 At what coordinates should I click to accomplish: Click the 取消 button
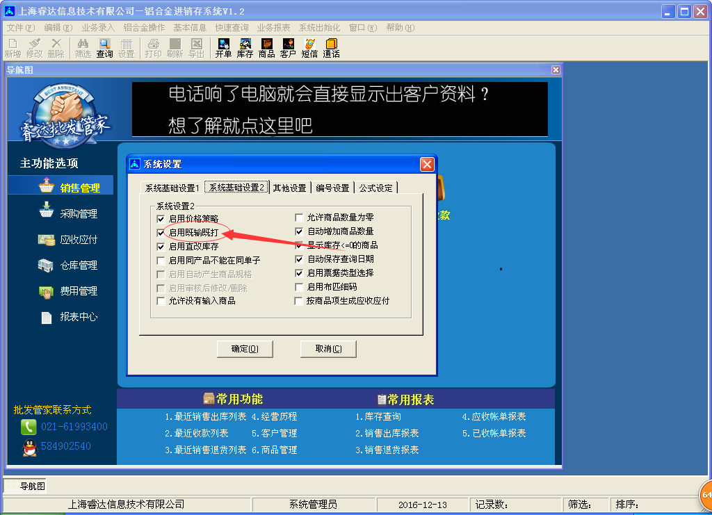pyautogui.click(x=328, y=349)
